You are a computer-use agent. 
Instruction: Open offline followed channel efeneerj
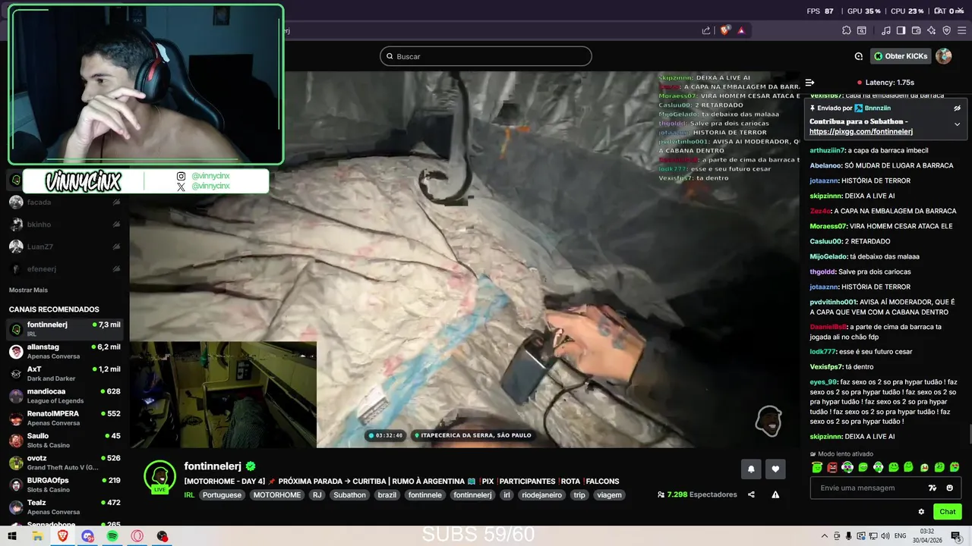click(x=65, y=268)
